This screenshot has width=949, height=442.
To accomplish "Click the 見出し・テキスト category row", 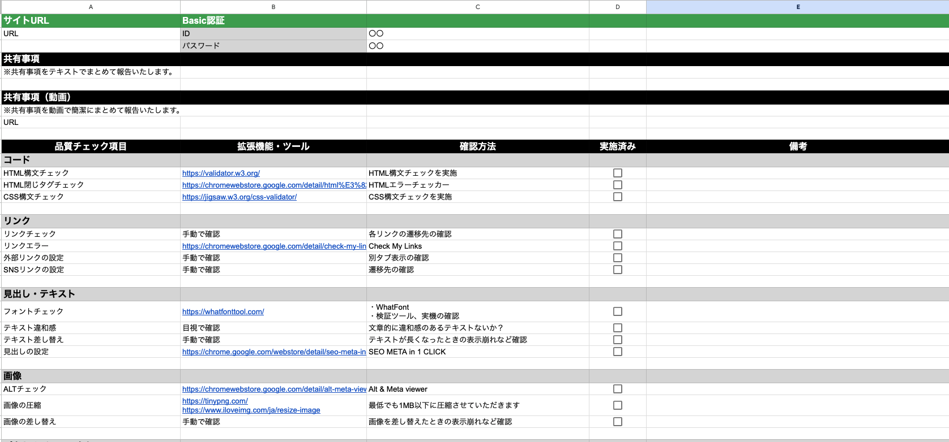I will pyautogui.click(x=475, y=294).
